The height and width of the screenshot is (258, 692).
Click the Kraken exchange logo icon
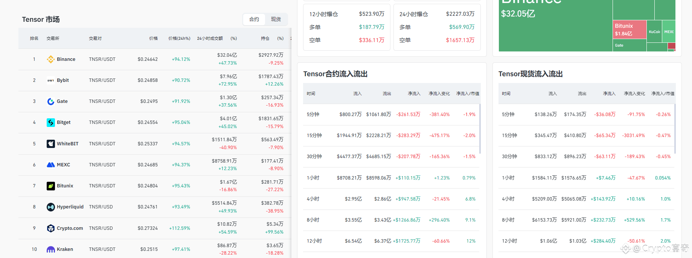coord(50,249)
